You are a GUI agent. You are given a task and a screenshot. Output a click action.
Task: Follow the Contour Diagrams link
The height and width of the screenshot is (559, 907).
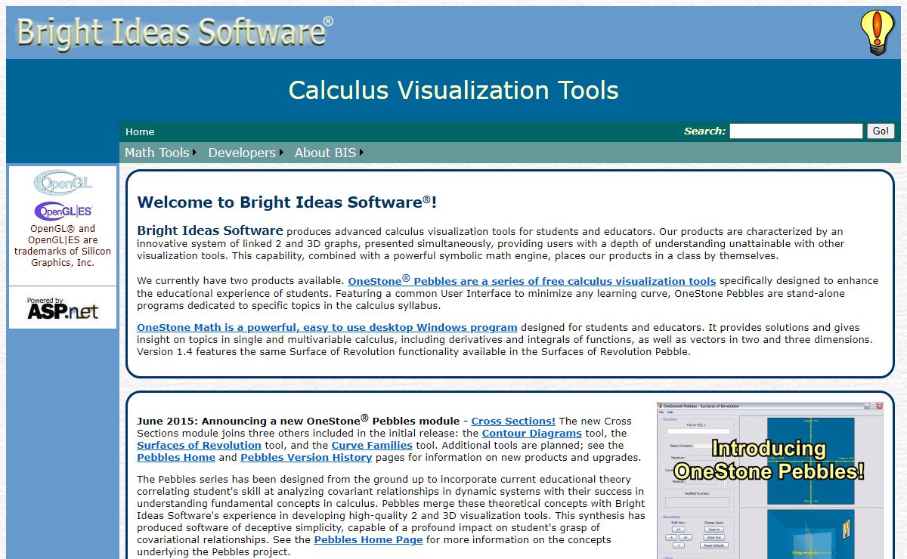pos(532,434)
